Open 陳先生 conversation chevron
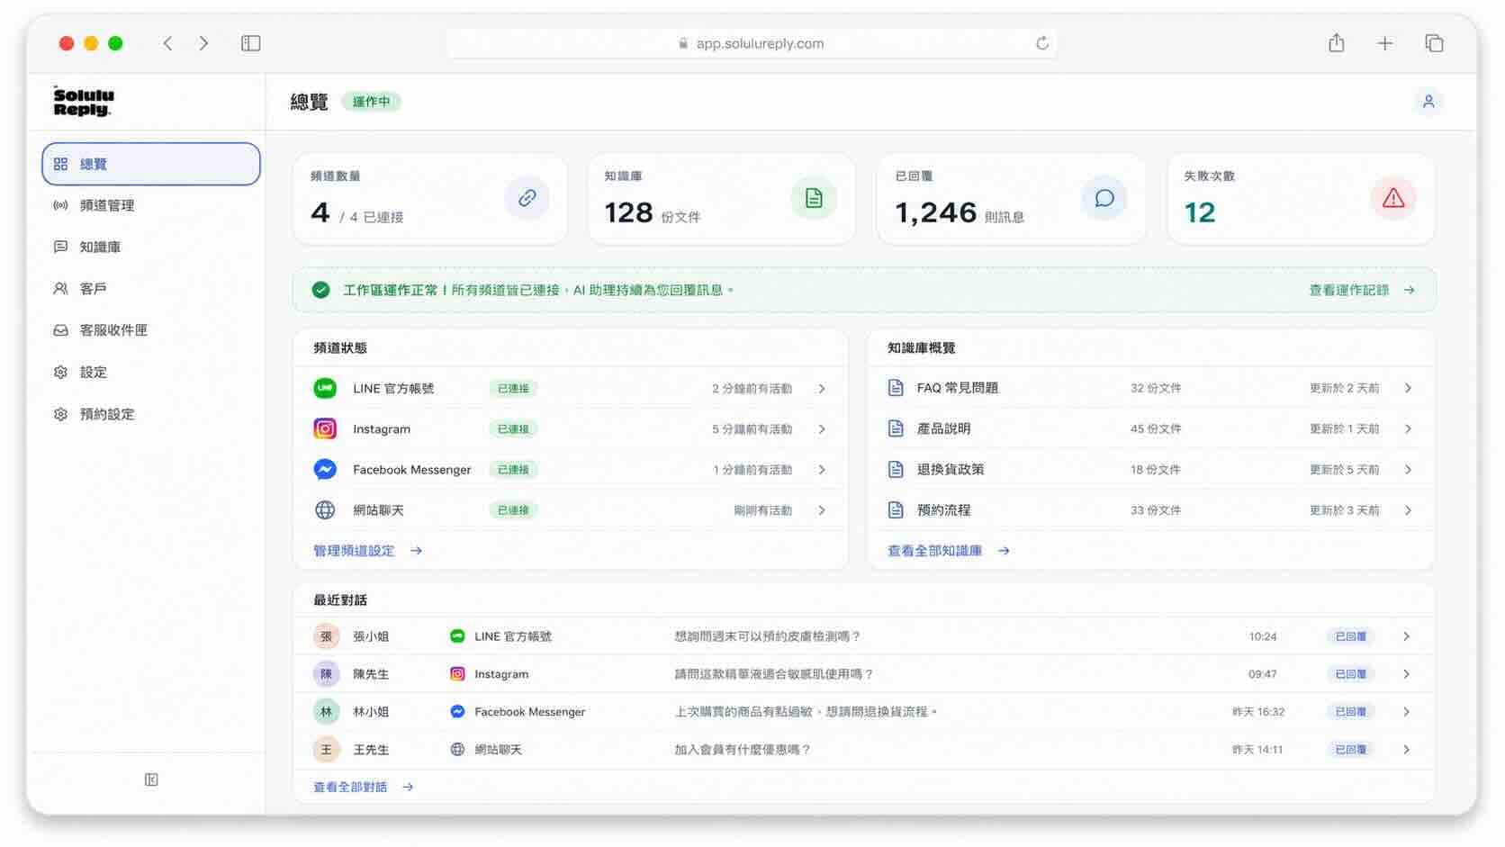This screenshot has height=847, width=1505. 1406,674
